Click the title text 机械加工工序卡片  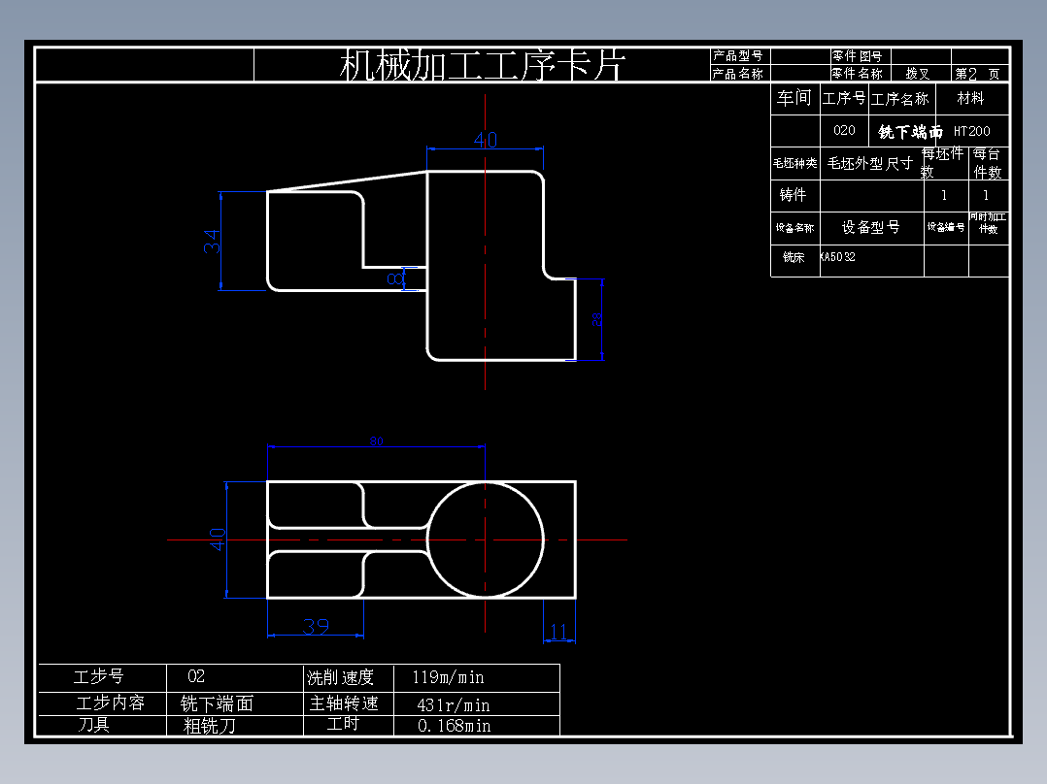[x=482, y=65]
